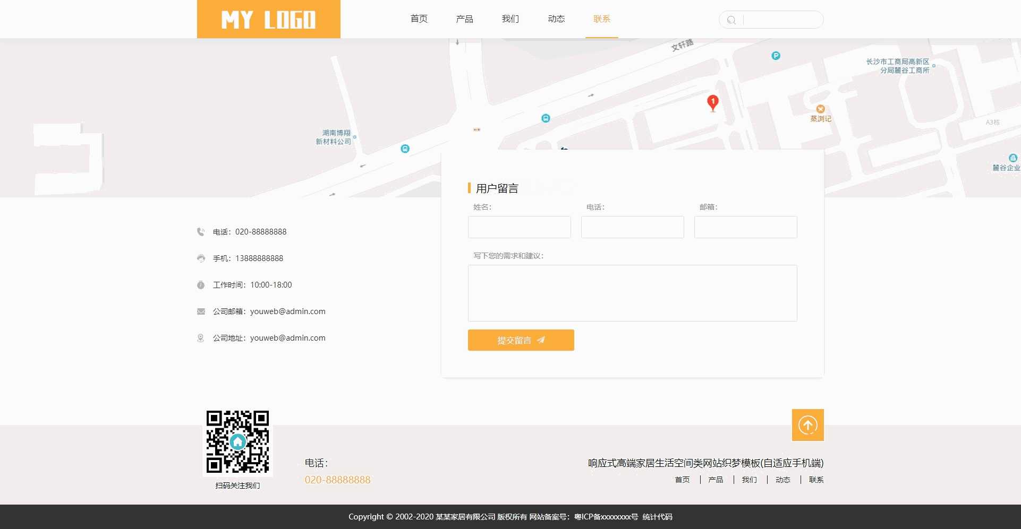Click the 姓名 input field

pyautogui.click(x=519, y=227)
